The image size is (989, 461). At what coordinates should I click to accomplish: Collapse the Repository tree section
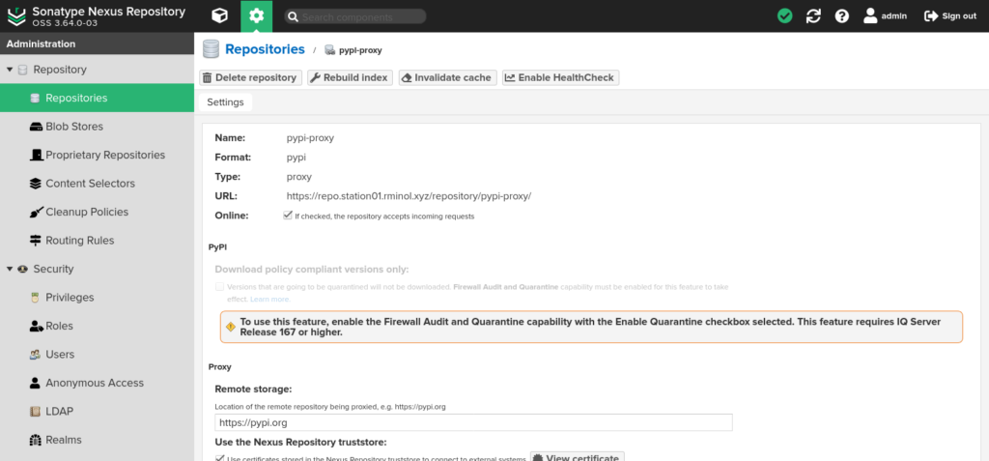click(x=10, y=70)
